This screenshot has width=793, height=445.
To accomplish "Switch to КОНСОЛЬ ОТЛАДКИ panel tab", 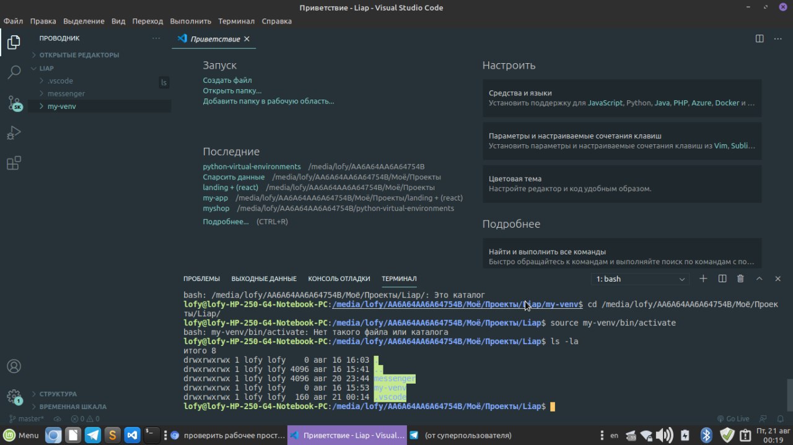I will click(339, 279).
